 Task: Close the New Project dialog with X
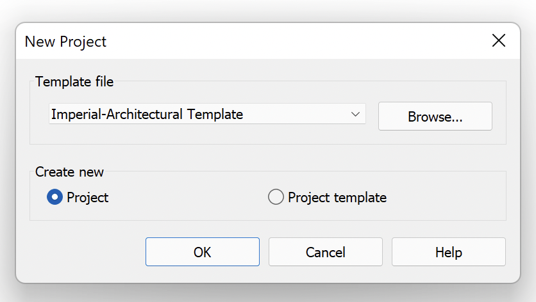(x=498, y=40)
